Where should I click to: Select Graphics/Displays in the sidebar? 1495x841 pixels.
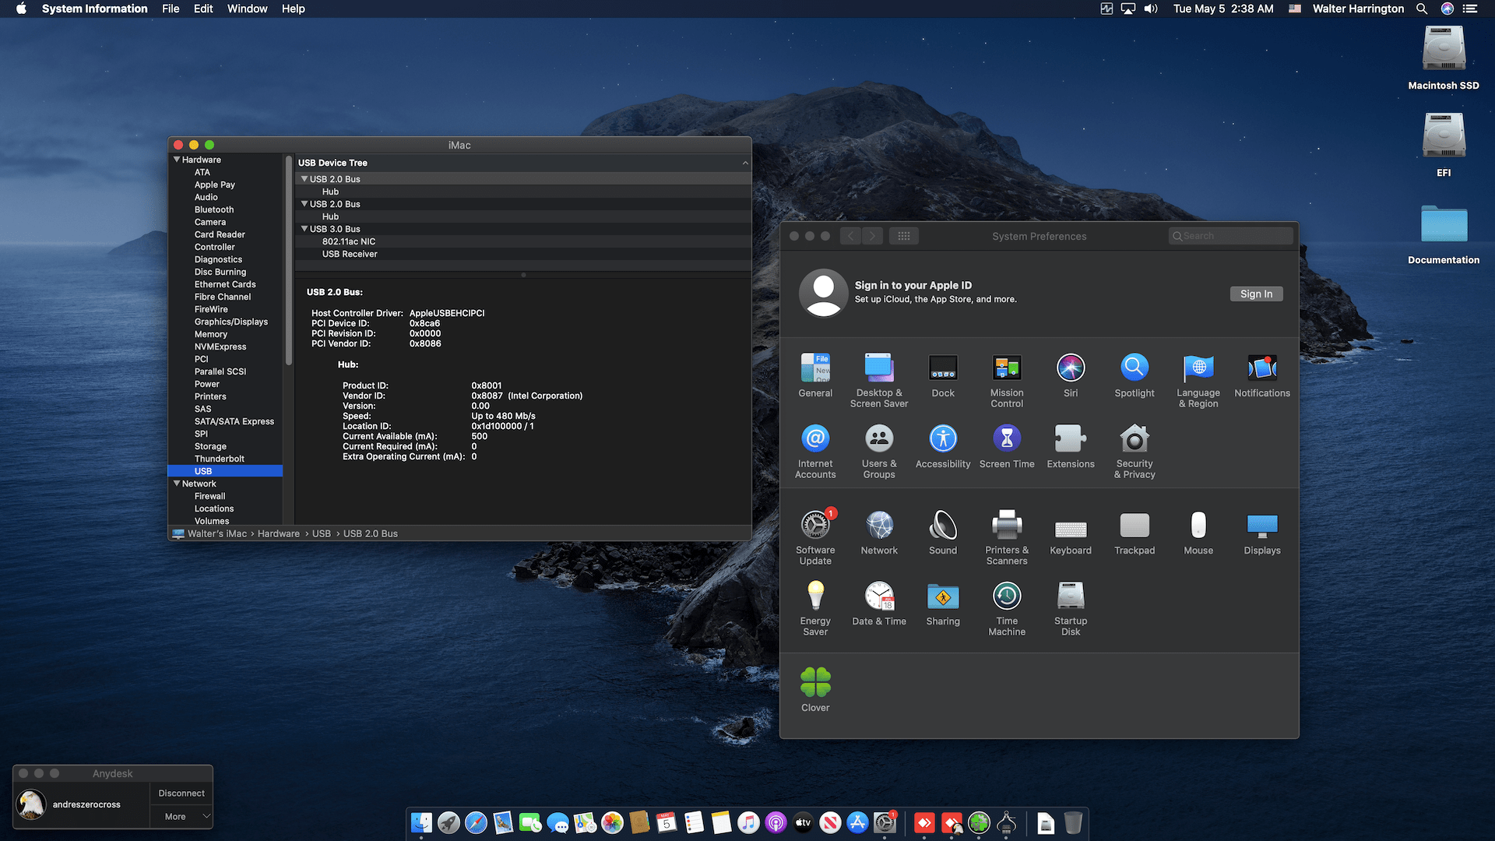231,322
